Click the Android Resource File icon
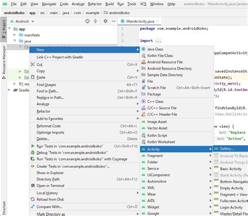 tap(143, 62)
